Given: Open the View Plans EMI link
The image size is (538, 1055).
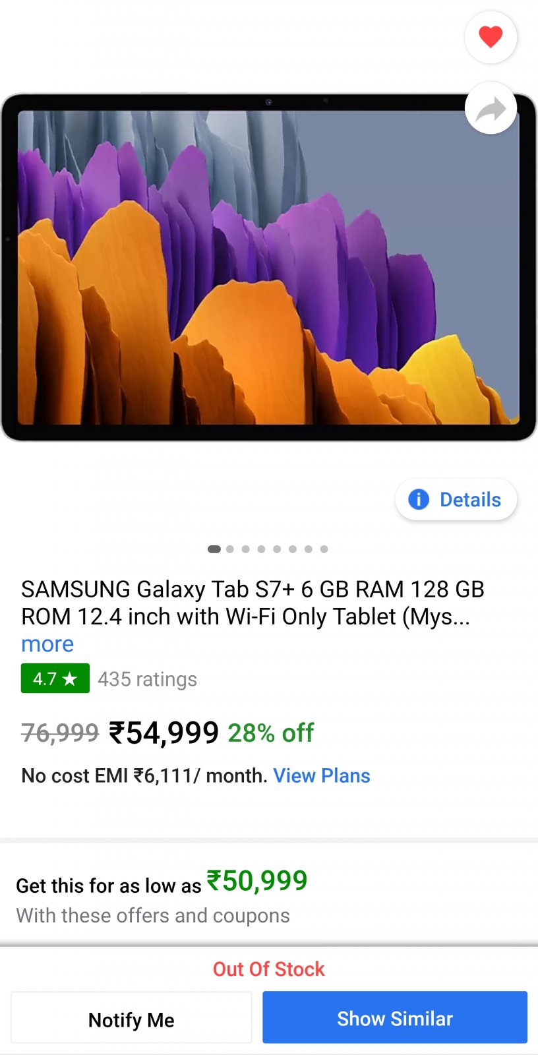Looking at the screenshot, I should (322, 775).
